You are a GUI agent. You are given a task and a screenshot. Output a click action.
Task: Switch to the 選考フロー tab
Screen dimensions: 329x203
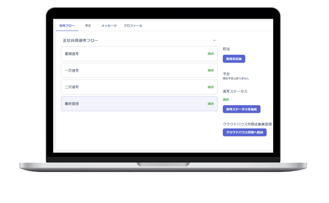tap(67, 26)
